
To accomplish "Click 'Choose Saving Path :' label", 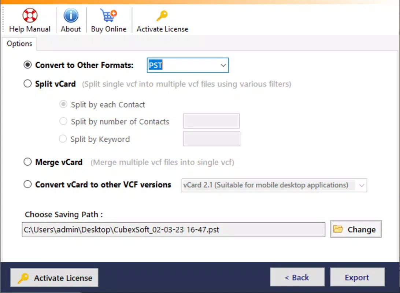I will [64, 215].
